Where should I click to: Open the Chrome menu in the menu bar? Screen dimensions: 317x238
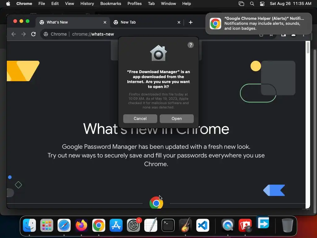pyautogui.click(x=24, y=4)
